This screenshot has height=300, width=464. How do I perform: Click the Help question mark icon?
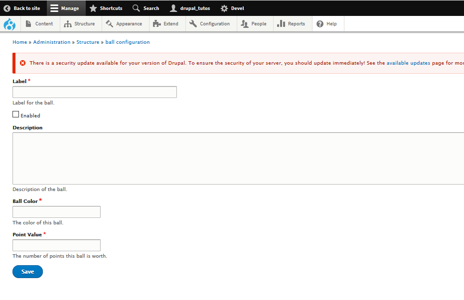(x=320, y=24)
